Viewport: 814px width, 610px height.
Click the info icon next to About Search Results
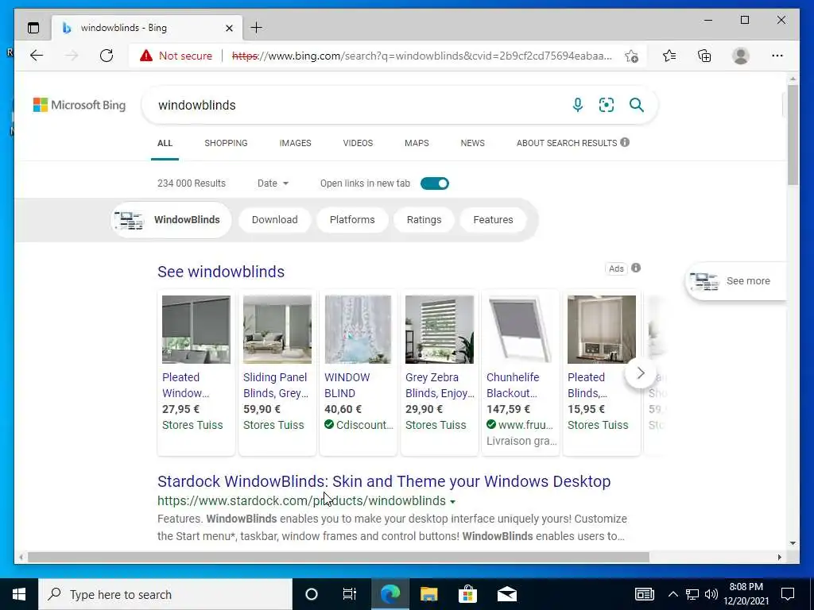point(625,142)
